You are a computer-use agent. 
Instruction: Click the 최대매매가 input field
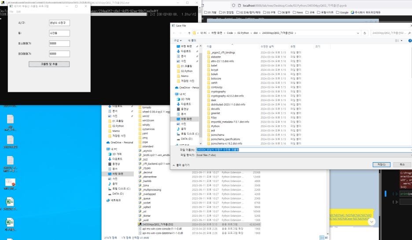pyautogui.click(x=59, y=54)
